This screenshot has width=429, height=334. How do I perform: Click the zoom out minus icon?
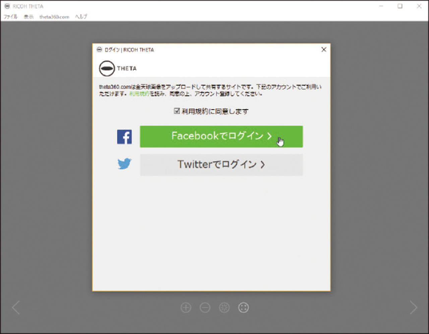point(205,308)
